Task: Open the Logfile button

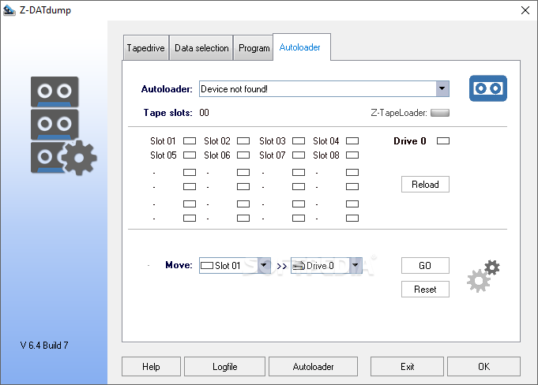Action: coord(224,367)
